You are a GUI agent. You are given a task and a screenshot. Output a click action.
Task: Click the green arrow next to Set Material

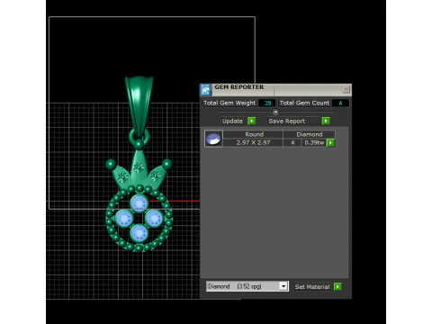pos(337,286)
